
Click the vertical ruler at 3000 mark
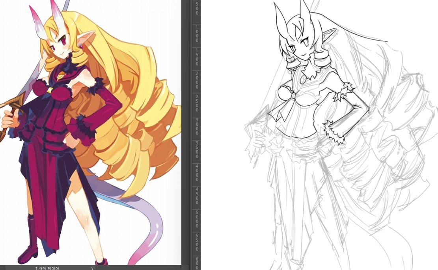(197, 126)
